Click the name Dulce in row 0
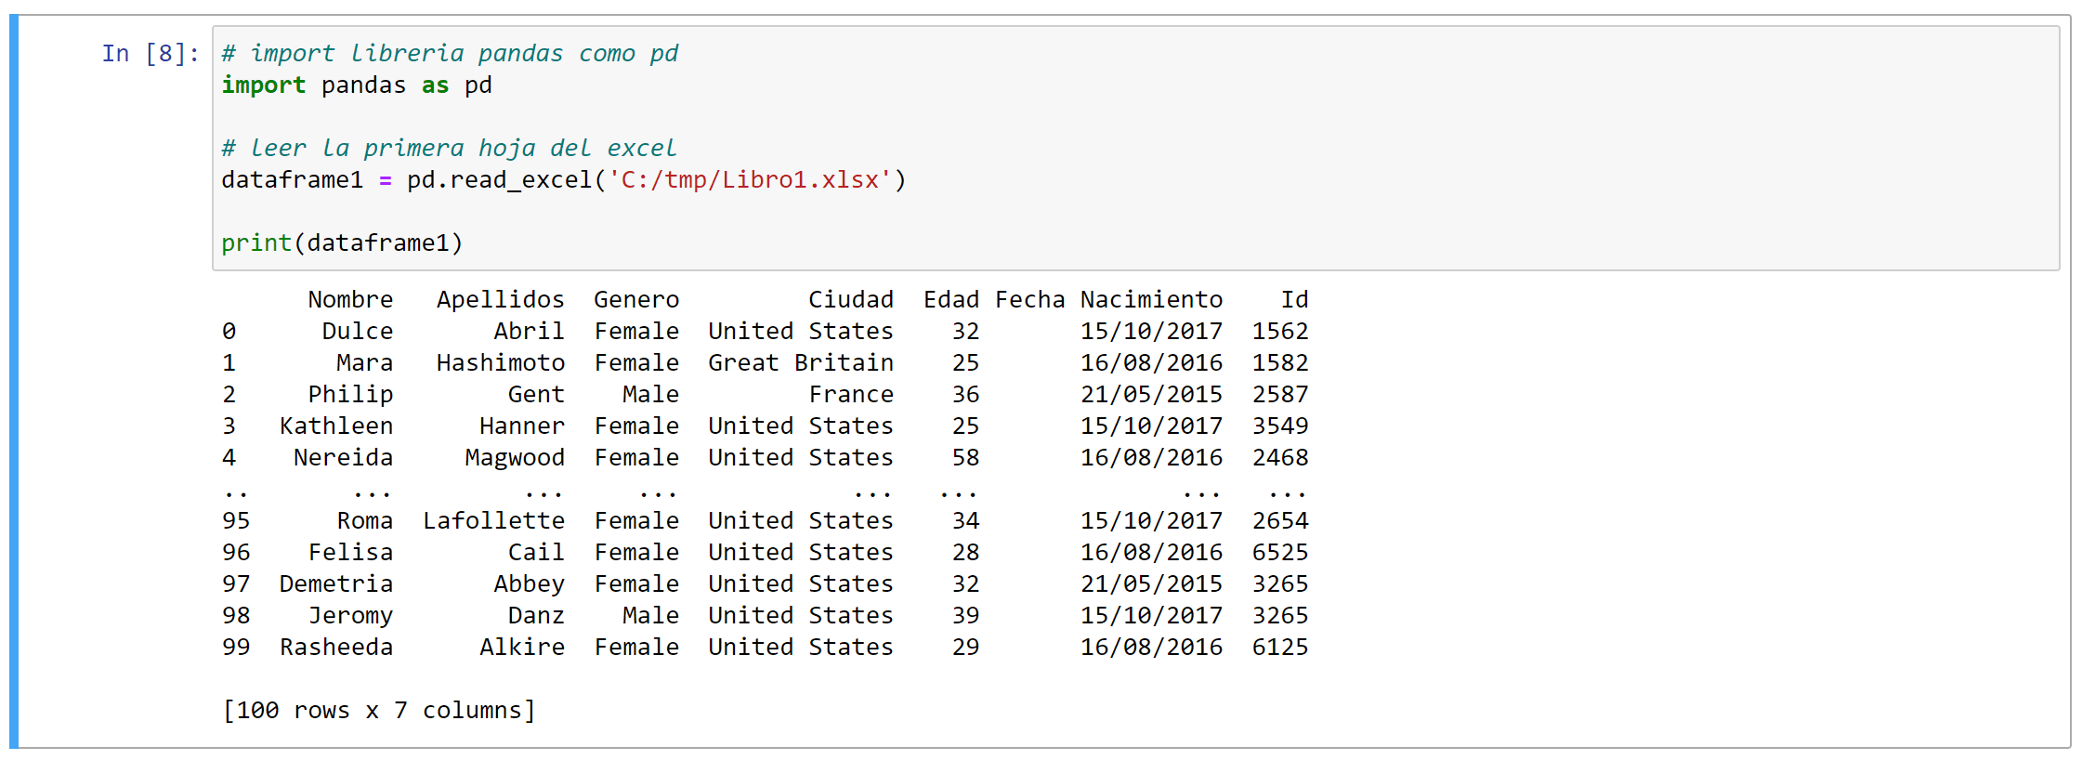2082x760 pixels. pos(358,332)
